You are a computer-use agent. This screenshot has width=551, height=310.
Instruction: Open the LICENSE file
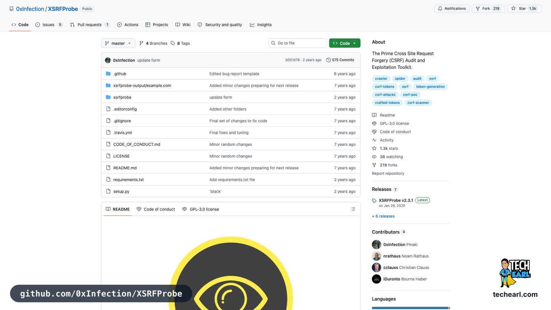click(x=121, y=156)
